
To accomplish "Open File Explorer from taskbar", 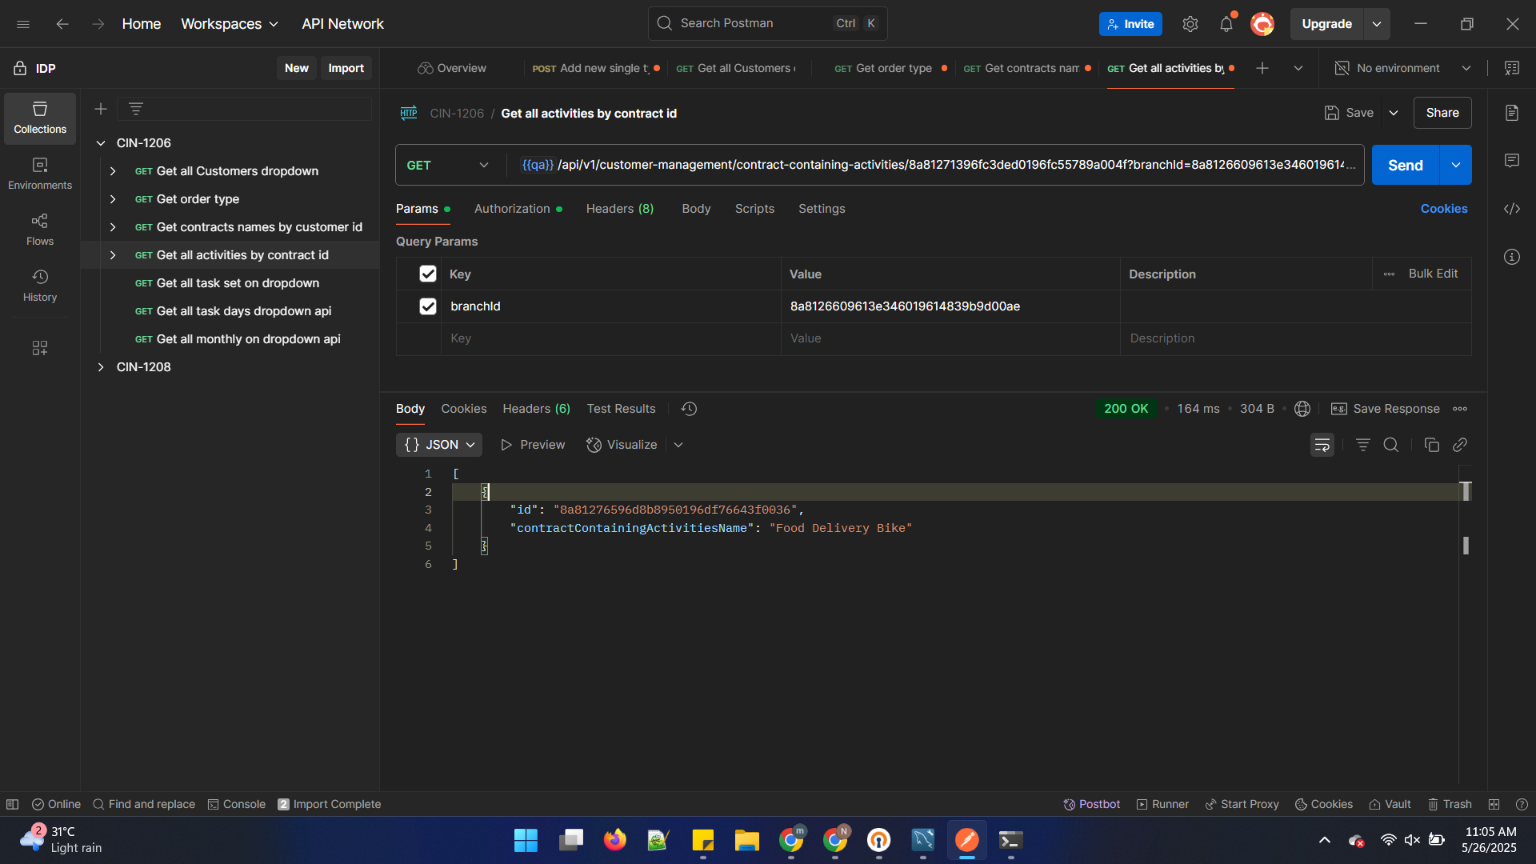I will click(747, 840).
